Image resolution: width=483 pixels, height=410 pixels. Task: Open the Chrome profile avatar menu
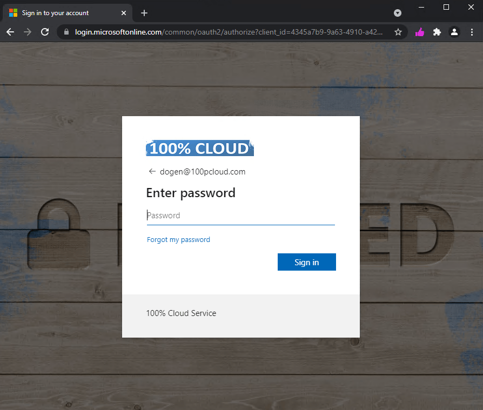click(x=454, y=32)
